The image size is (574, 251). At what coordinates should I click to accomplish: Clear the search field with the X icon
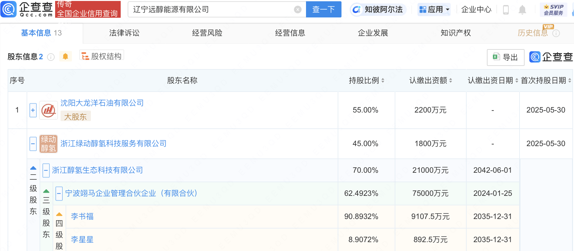click(297, 10)
